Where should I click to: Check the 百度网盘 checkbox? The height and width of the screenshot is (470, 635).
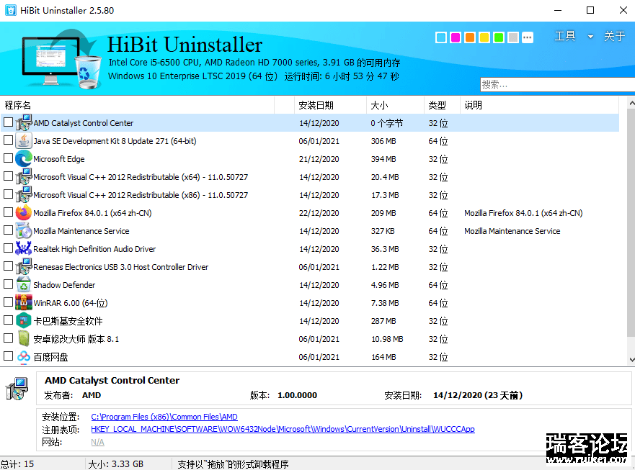point(8,356)
